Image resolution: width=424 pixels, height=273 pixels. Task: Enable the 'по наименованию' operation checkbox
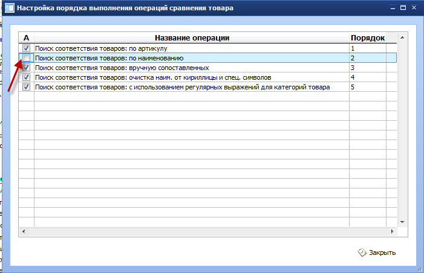26,58
